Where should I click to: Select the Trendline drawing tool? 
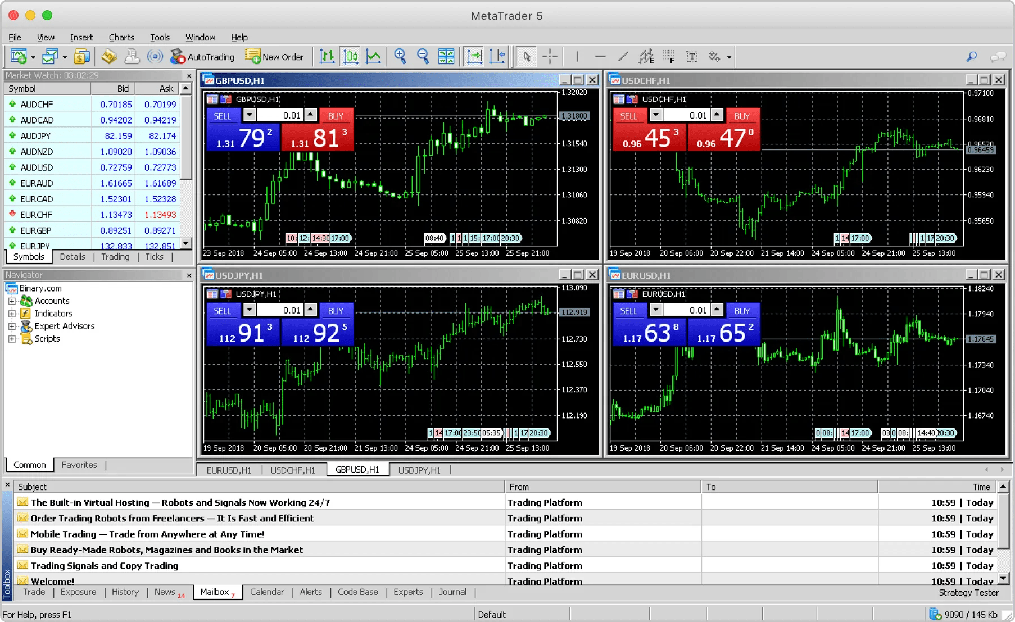623,57
